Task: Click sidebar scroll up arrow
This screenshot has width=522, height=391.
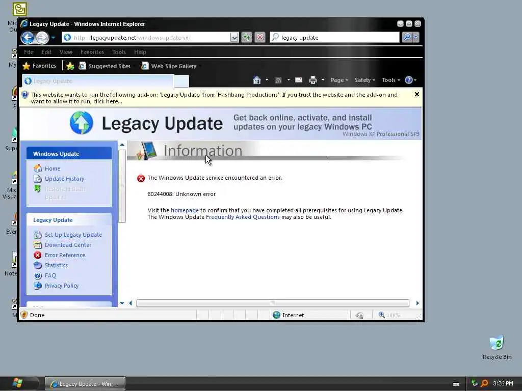Action: pos(122,145)
